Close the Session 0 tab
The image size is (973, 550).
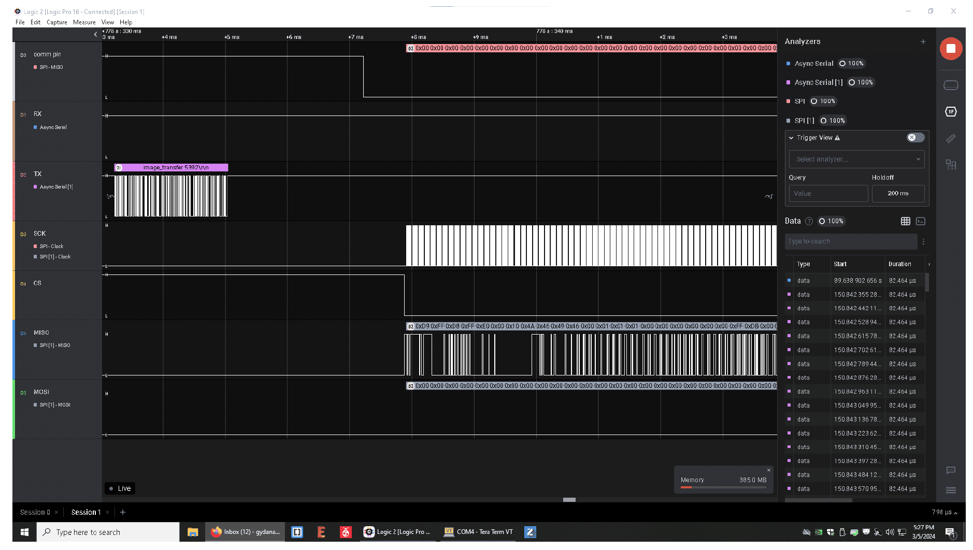click(56, 512)
